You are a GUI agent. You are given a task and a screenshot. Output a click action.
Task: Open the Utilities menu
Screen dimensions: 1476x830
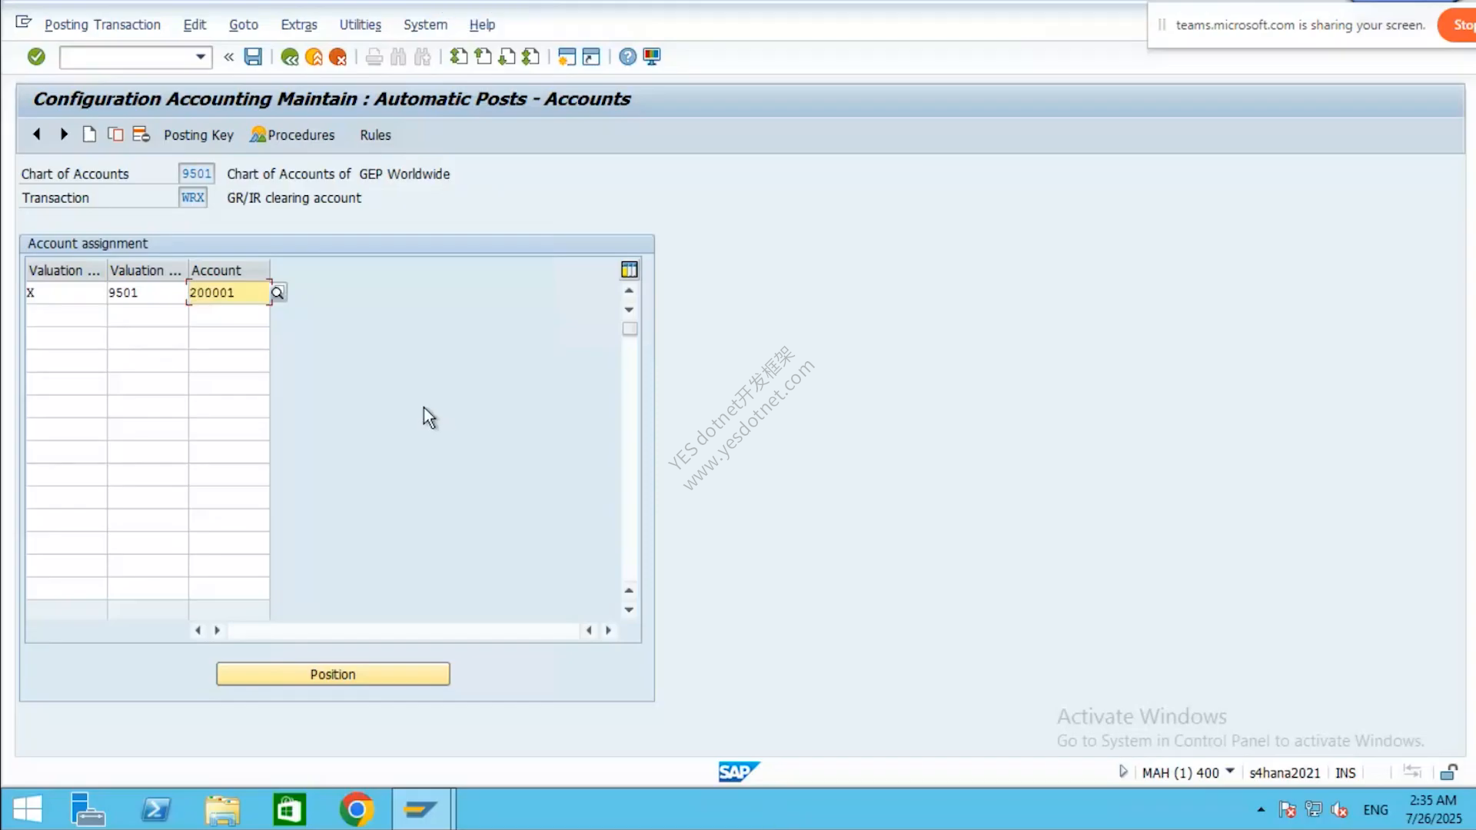pos(361,25)
